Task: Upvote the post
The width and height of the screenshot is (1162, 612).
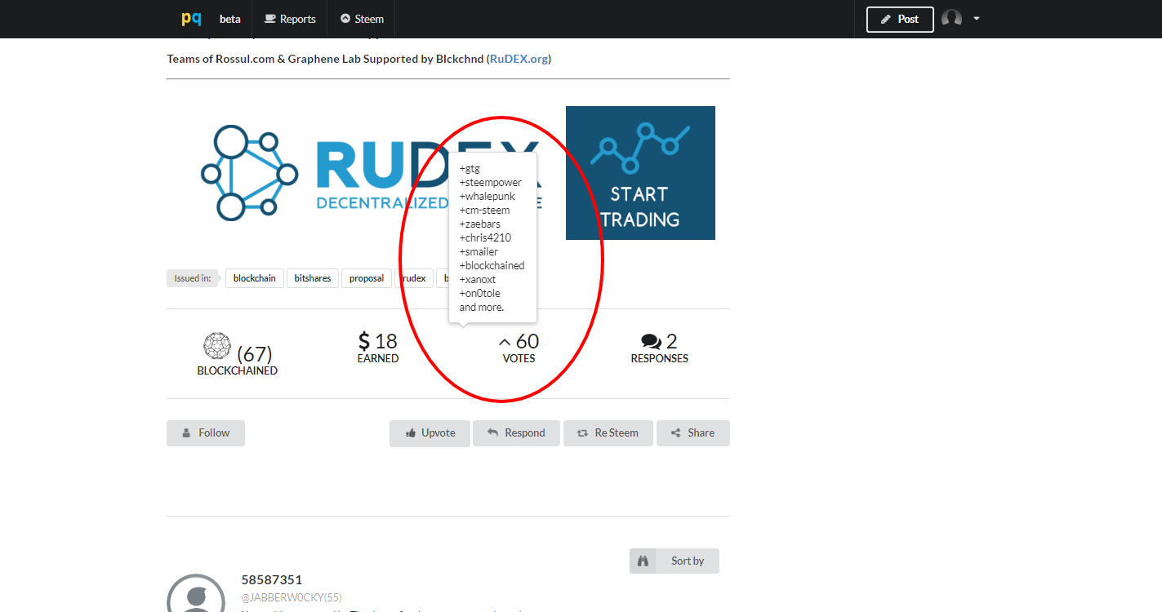Action: 430,433
